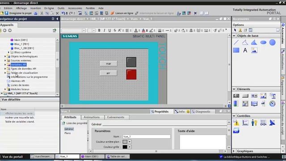The image size is (286, 161).
Task: Collapse the Eléments section
Action: tap(234, 89)
